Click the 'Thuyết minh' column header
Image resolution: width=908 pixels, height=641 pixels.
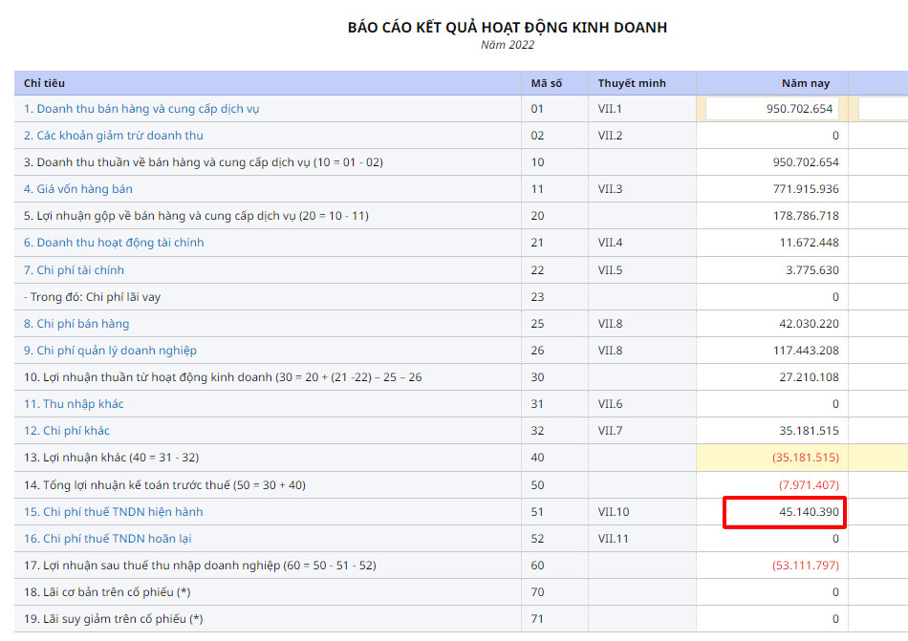pos(632,83)
